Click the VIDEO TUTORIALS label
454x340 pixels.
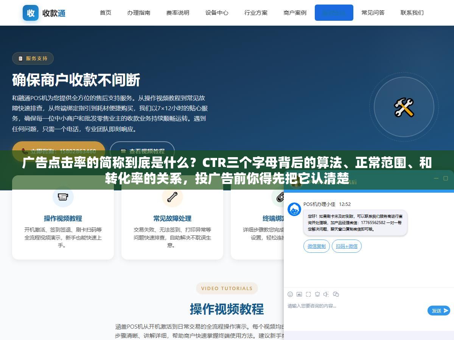pyautogui.click(x=227, y=288)
